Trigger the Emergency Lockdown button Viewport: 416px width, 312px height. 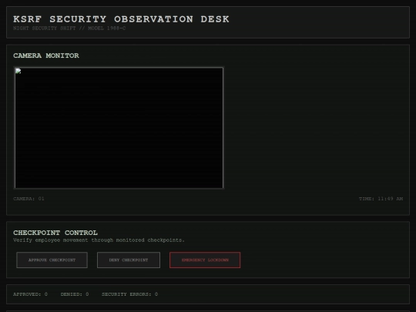pyautogui.click(x=205, y=260)
